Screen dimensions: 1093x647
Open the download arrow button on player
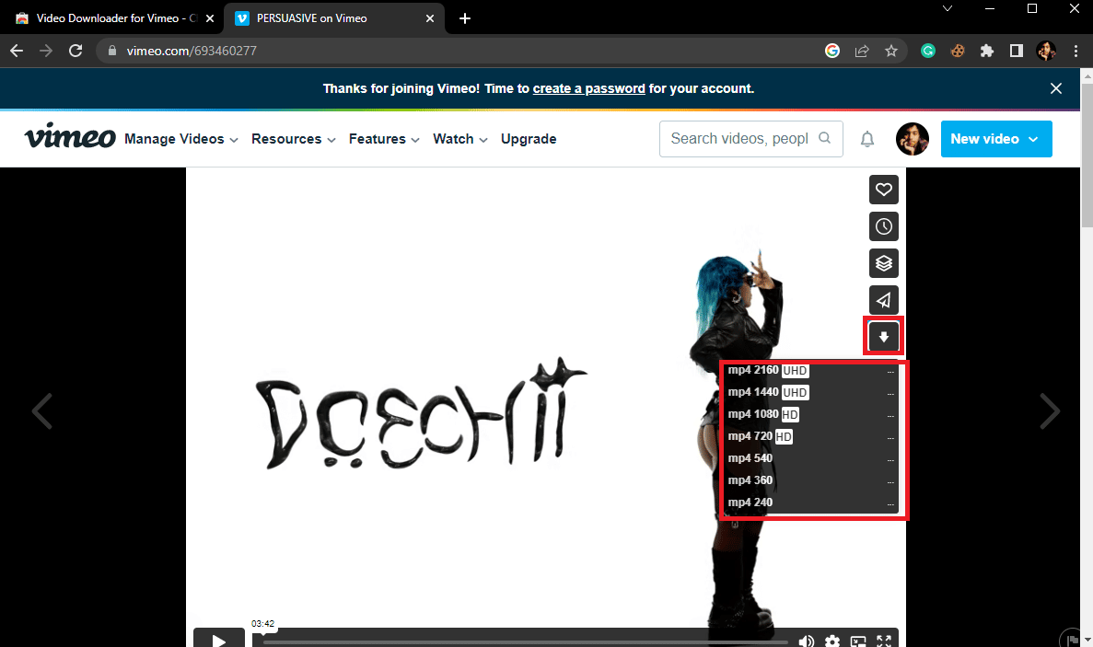coord(883,337)
